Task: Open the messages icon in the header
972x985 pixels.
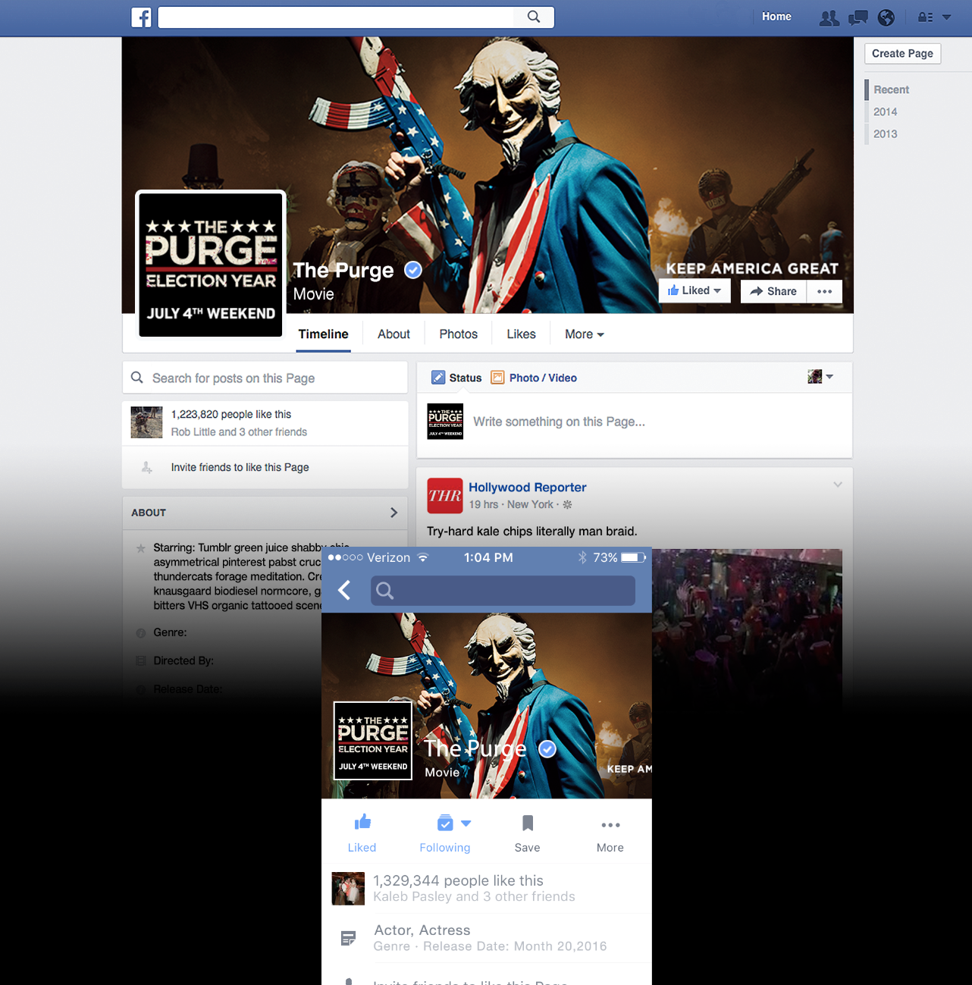Action: click(858, 17)
